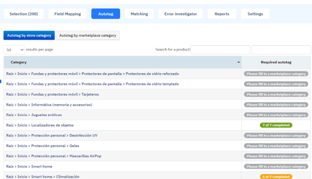Screen dimensions: 312x179
Task: Open the Settings tab
Action: click(x=255, y=14)
